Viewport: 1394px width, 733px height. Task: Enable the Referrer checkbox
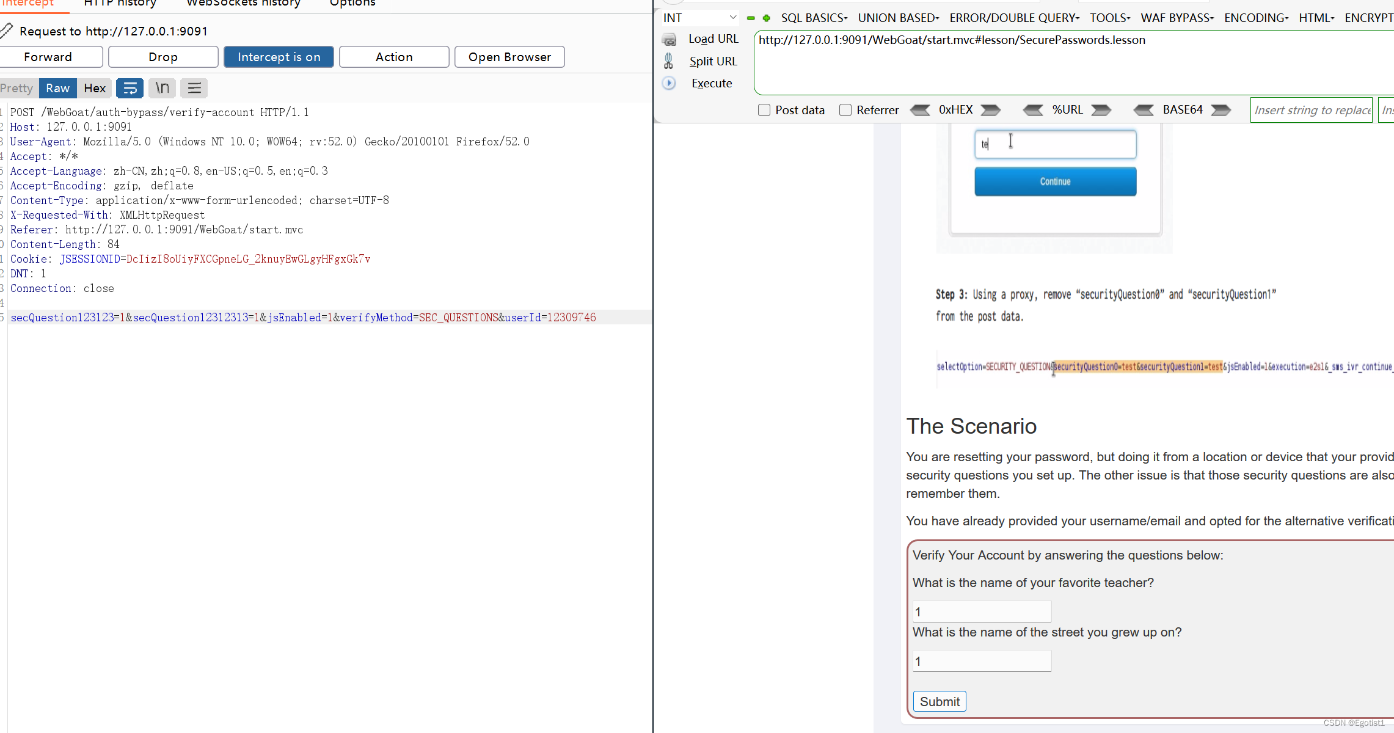[845, 110]
